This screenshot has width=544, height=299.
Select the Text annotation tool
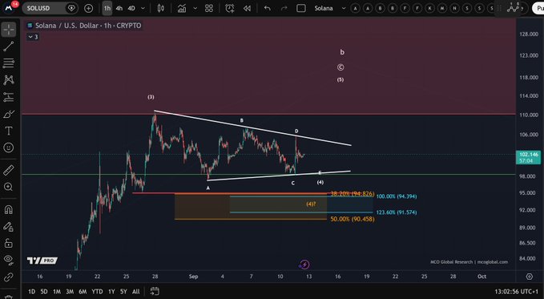point(9,131)
